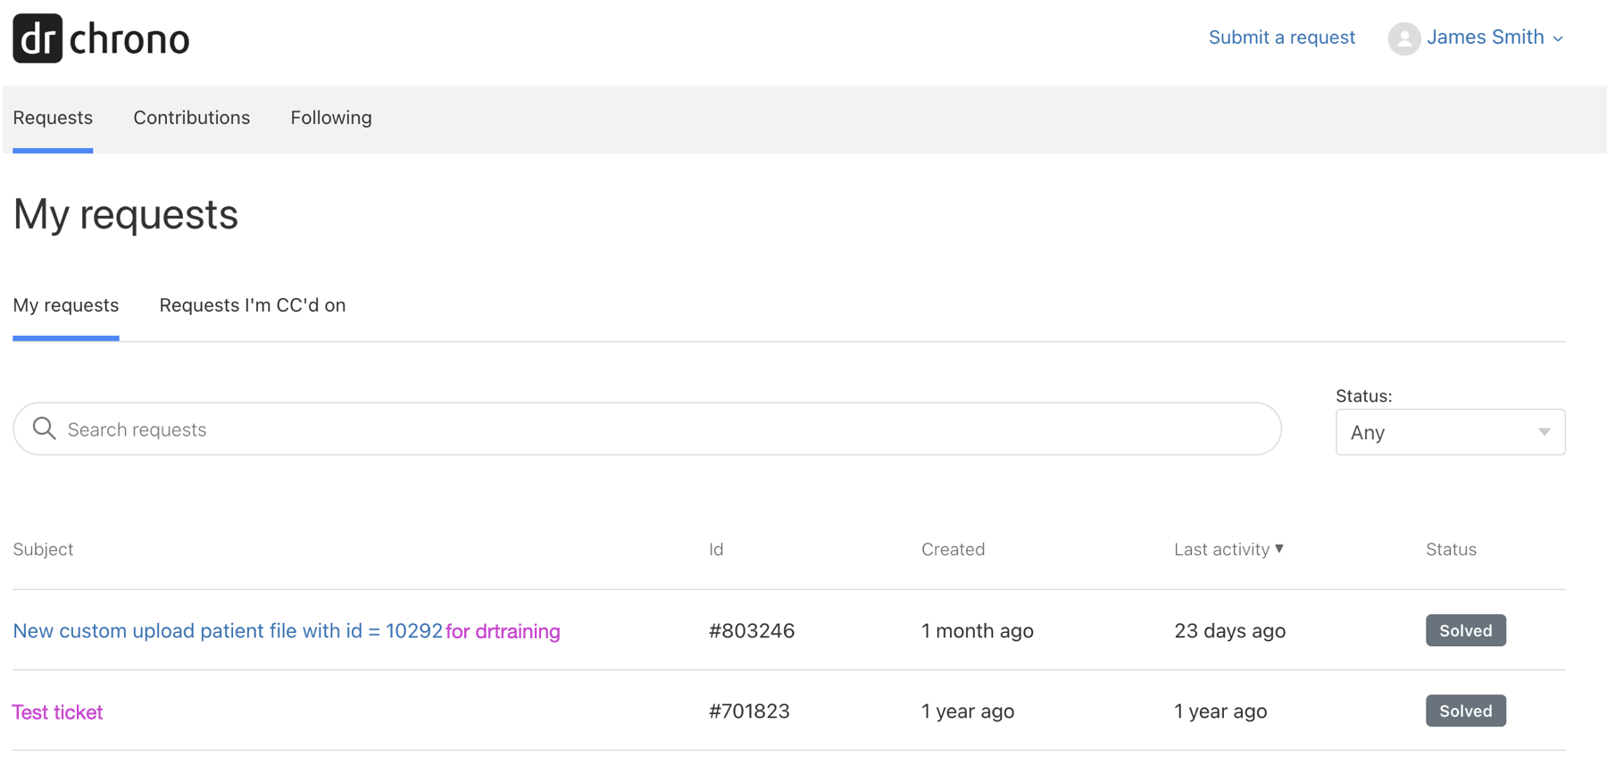Open the Status filter dropdown
The width and height of the screenshot is (1607, 757).
click(1450, 432)
